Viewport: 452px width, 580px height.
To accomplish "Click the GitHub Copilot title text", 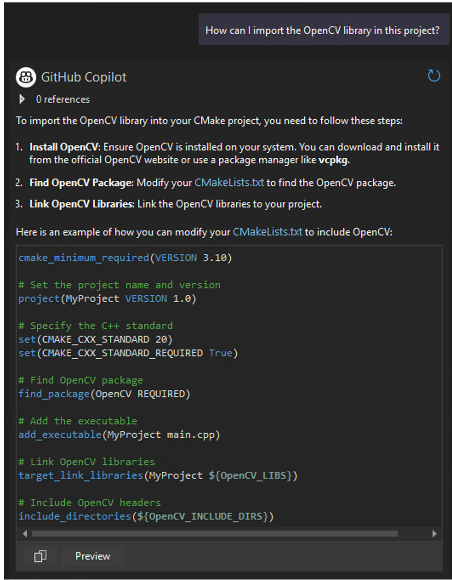I will click(84, 77).
